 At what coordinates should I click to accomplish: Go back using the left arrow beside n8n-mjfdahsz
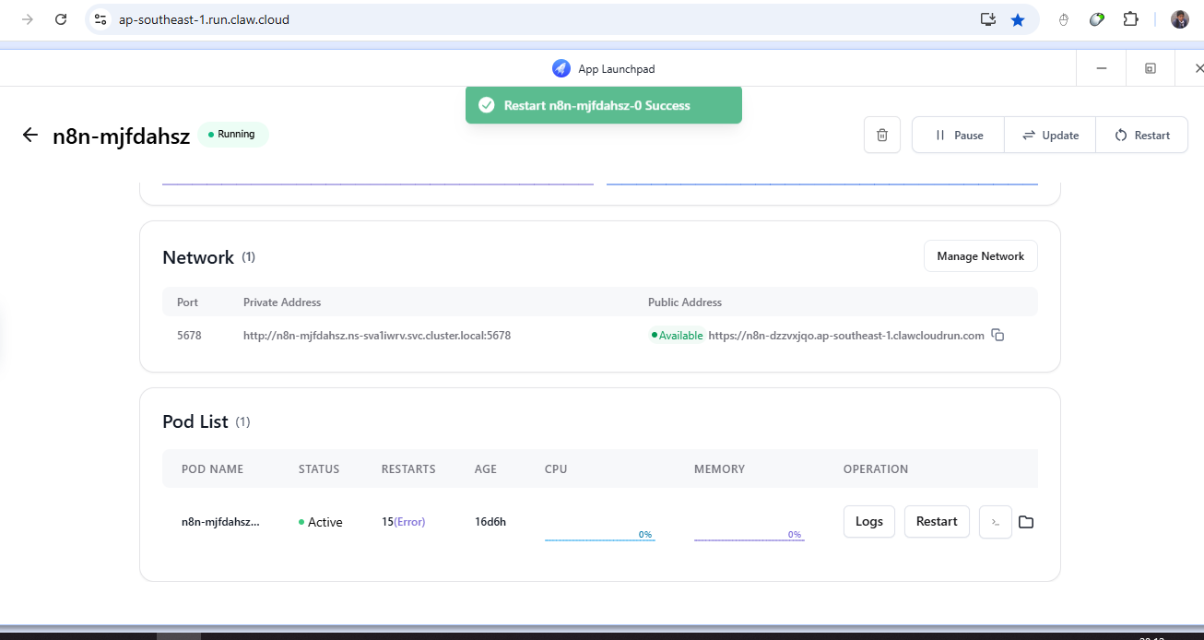coord(30,136)
